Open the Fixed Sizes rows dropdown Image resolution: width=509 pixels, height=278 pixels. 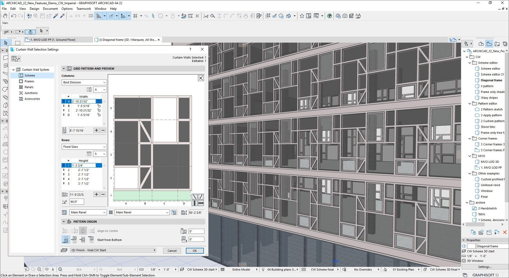pyautogui.click(x=84, y=147)
